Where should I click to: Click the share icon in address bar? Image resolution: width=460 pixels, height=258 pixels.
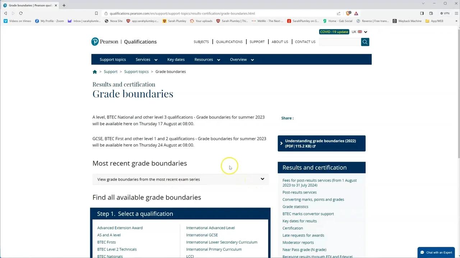click(339, 13)
